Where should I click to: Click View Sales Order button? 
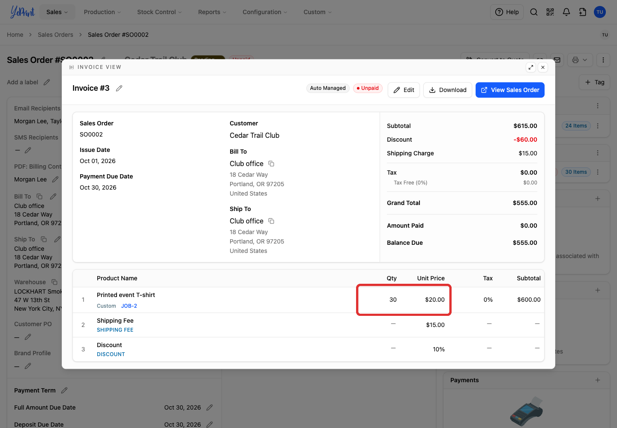point(510,90)
